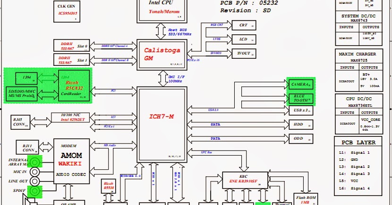Select the DDRII 533/667 Slot 1 block
The width and height of the screenshot is (392, 205).
click(x=71, y=60)
